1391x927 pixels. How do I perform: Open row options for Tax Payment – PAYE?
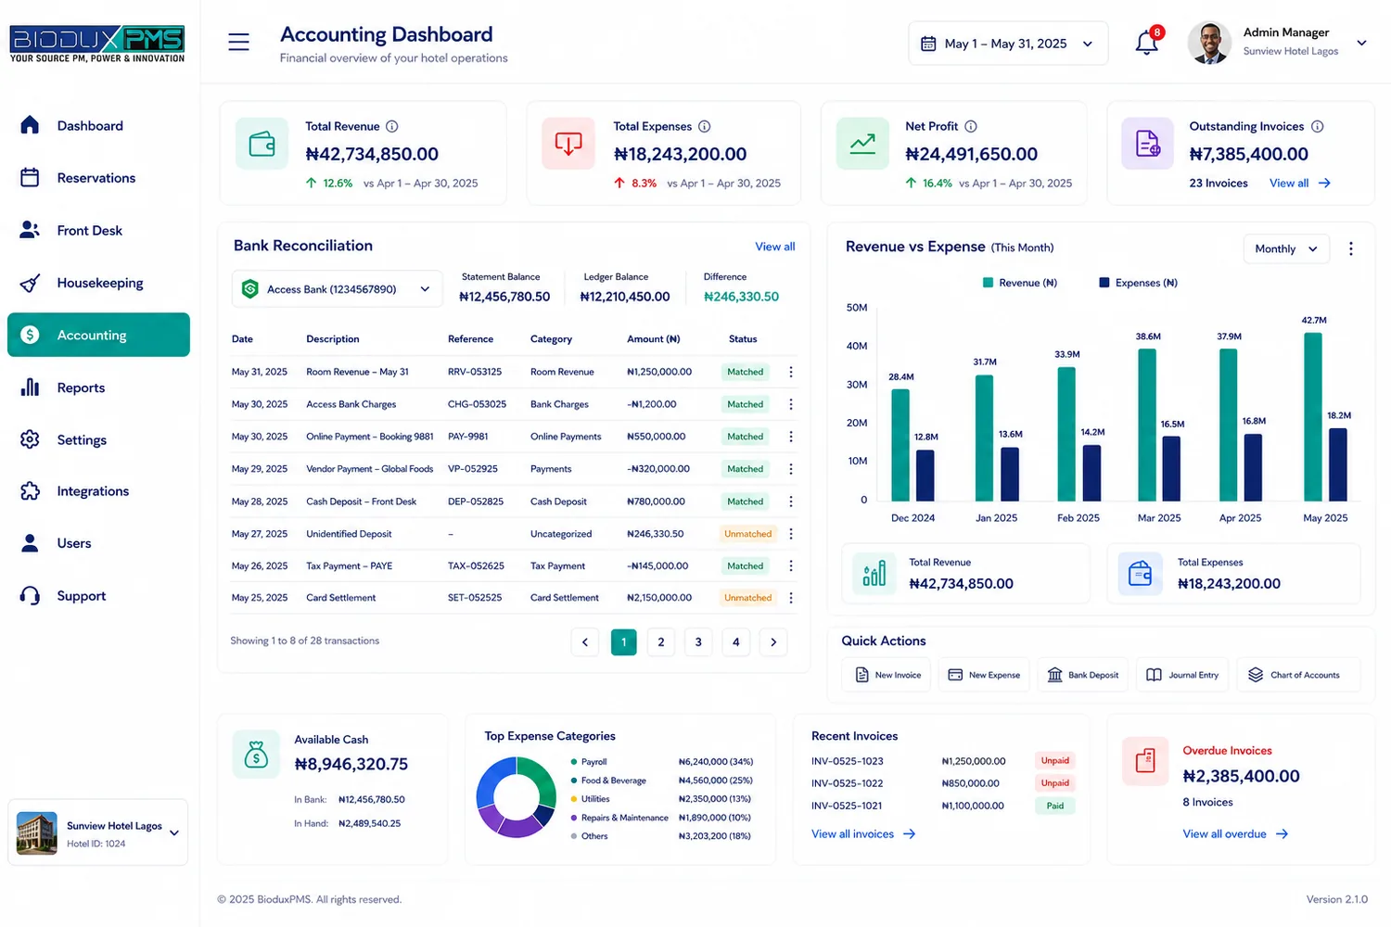(x=791, y=565)
